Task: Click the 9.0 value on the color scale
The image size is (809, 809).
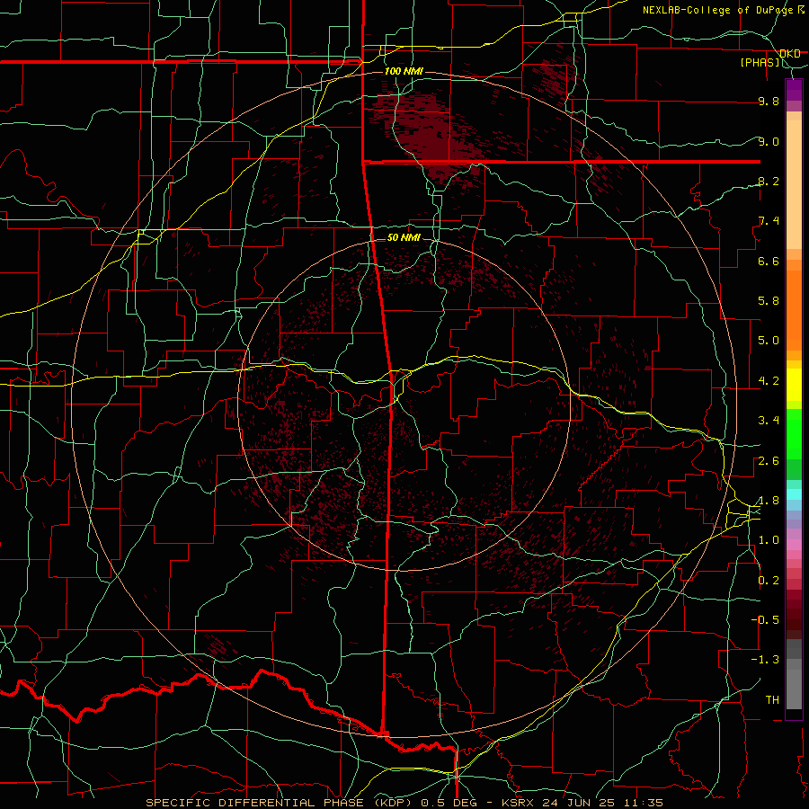Action: click(769, 141)
